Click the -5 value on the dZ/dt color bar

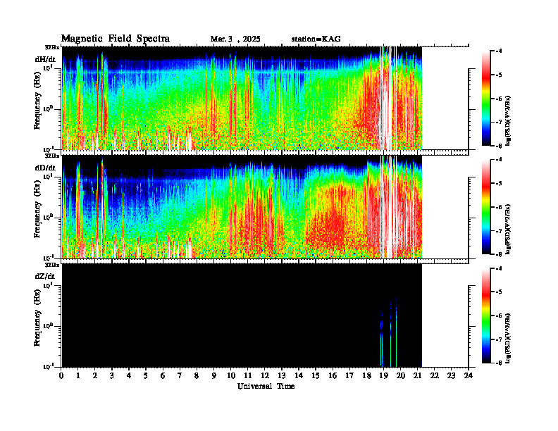(500, 292)
